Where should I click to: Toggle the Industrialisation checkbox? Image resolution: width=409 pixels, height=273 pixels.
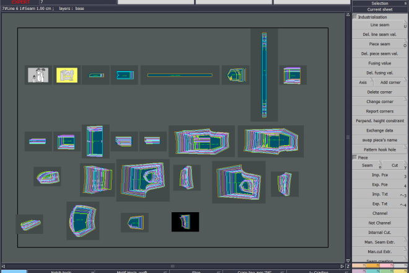tap(354, 17)
